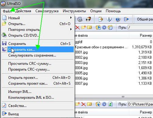This screenshot has width=153, height=118.
Task: Open the Файл menu
Action: pos(7,11)
